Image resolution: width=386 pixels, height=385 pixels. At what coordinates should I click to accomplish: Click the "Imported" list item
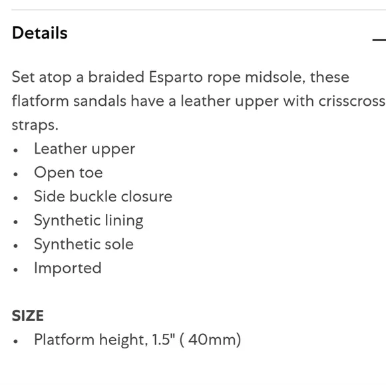click(68, 268)
